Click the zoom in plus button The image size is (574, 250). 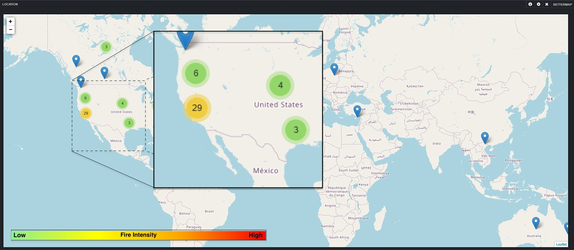(x=10, y=22)
